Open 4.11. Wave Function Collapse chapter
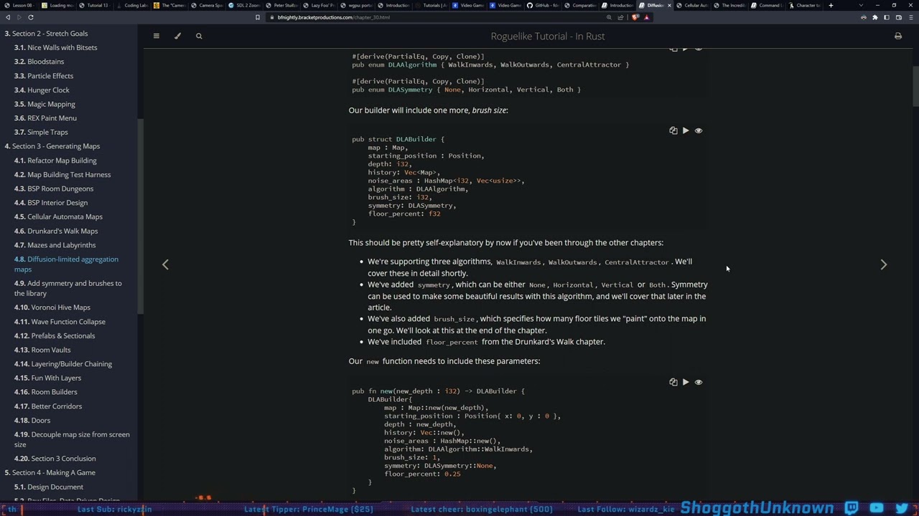 click(60, 322)
